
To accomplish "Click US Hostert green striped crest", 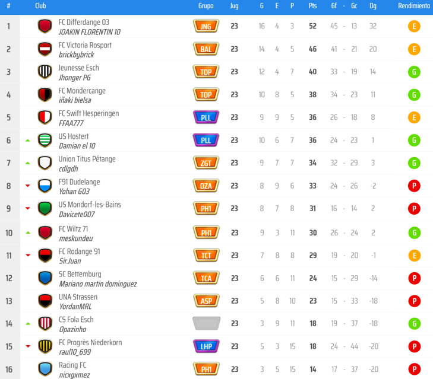I will [x=45, y=140].
